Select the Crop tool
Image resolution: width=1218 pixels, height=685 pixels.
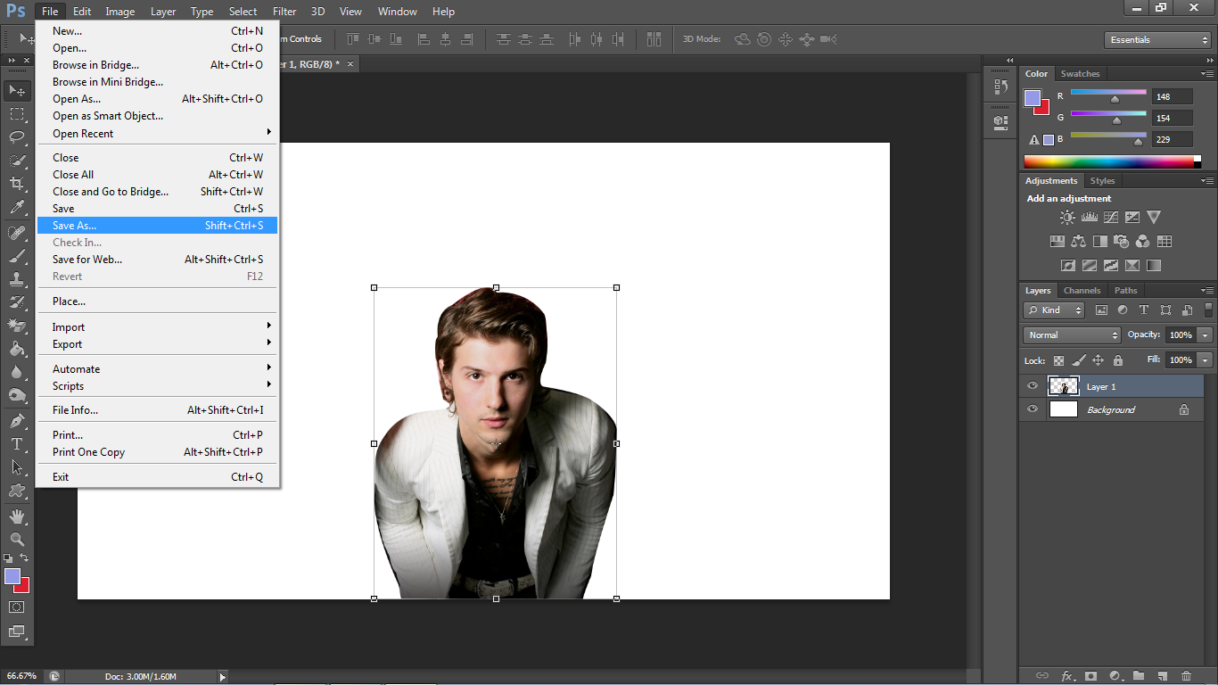(17, 184)
